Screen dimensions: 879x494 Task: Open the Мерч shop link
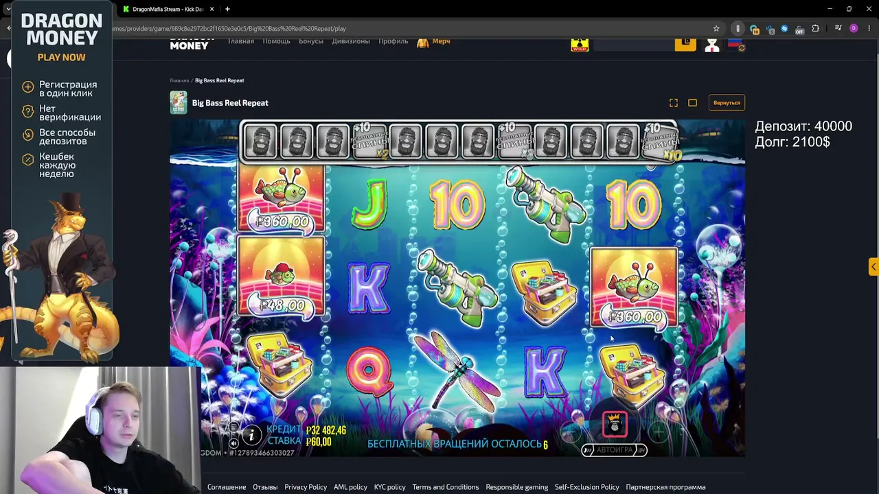434,42
